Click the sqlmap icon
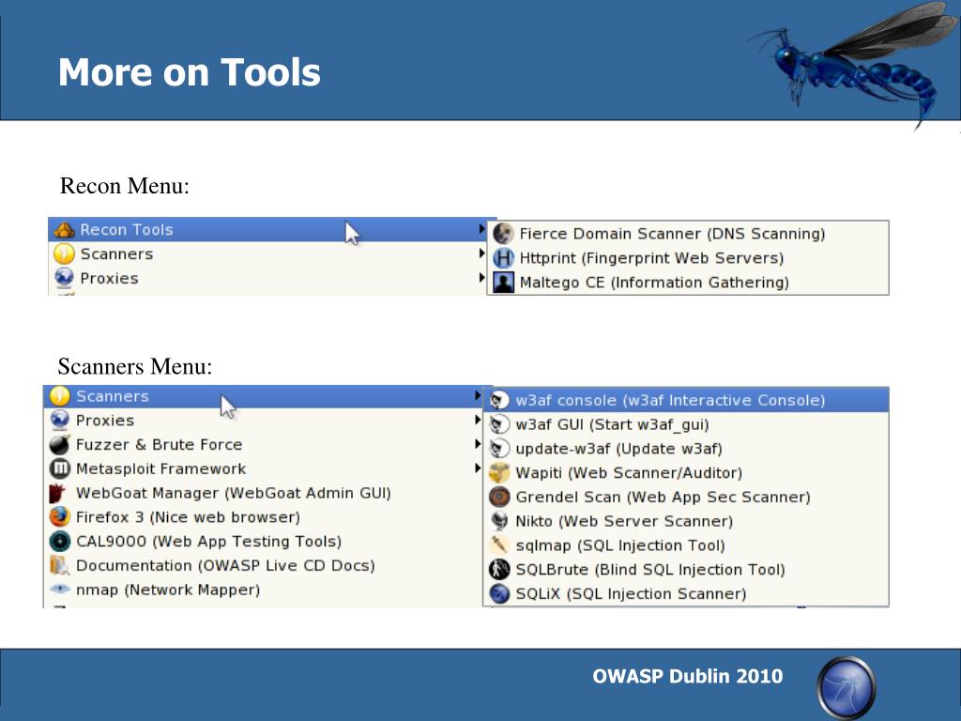This screenshot has height=721, width=961. (499, 545)
